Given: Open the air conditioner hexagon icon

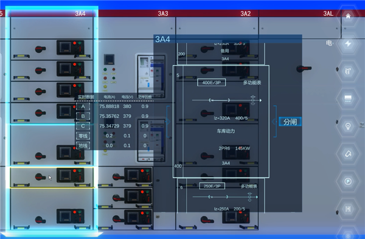Looking at the screenshot, I should [x=348, y=99].
